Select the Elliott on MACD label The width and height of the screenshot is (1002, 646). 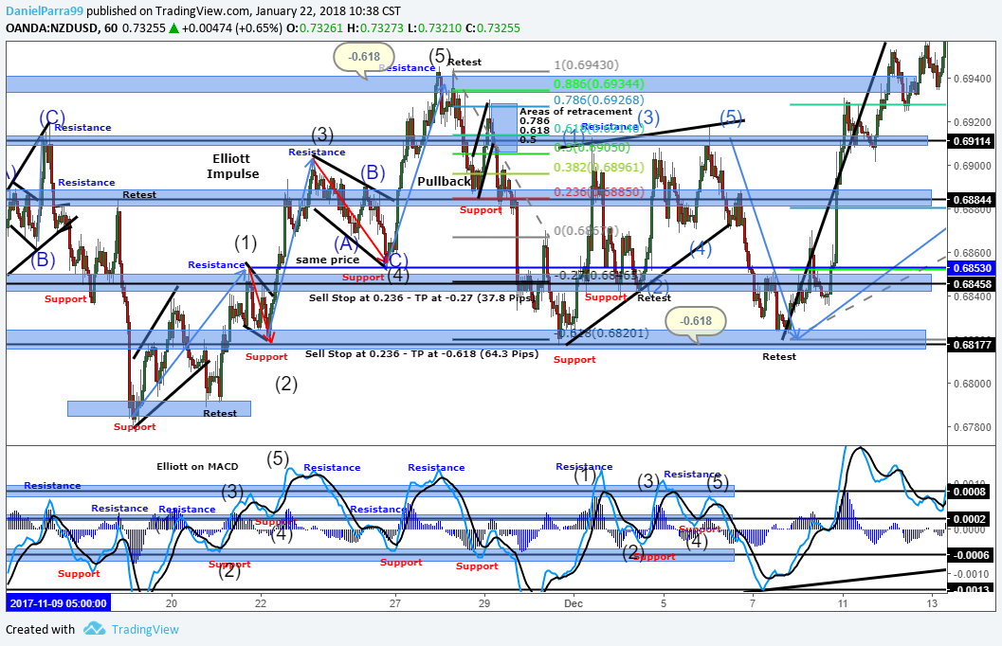[x=197, y=467]
